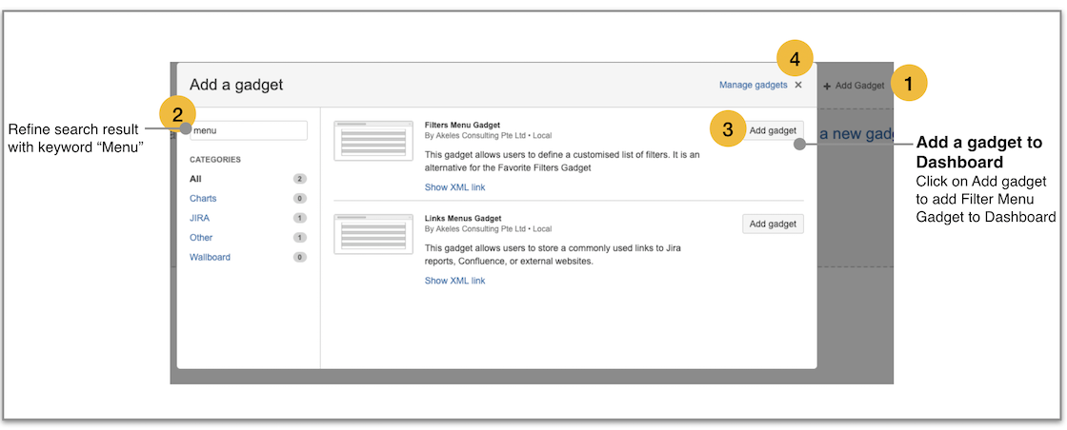Click the gadget search field containing "menu"
Image resolution: width=1067 pixels, height=430 pixels.
tap(248, 130)
